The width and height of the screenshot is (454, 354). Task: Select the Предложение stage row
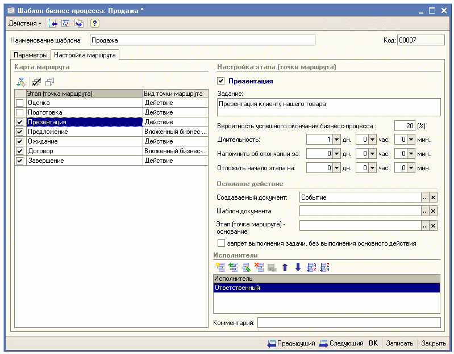coord(111,132)
